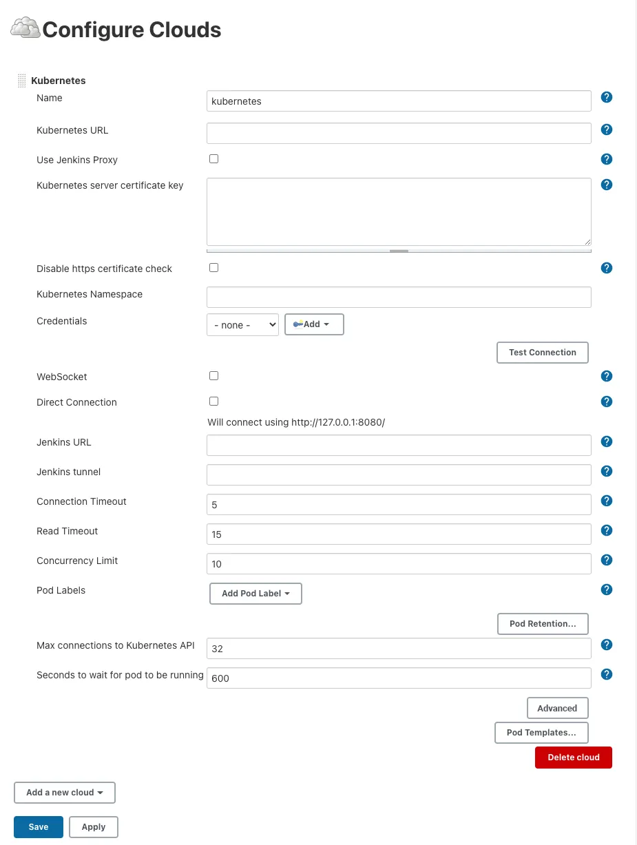637x845 pixels.
Task: Delete the Kubernetes cloud
Action: tap(574, 758)
